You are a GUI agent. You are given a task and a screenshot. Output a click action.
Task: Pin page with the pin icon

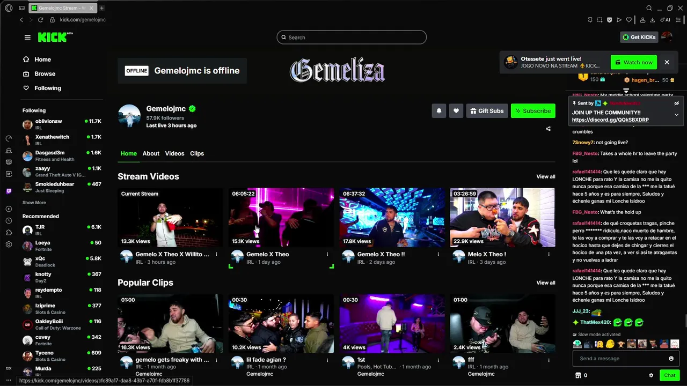(590, 20)
